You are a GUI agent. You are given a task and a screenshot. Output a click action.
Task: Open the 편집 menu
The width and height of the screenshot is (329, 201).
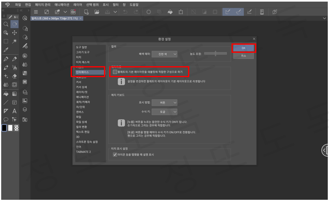tap(28, 4)
